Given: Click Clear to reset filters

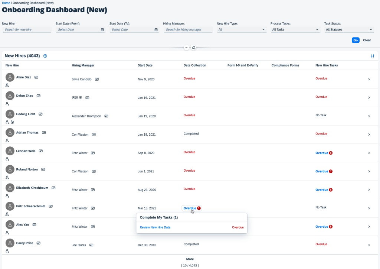Looking at the screenshot, I should 367,40.
